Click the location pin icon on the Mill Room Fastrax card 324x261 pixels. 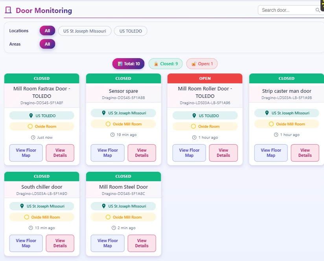click(31, 115)
